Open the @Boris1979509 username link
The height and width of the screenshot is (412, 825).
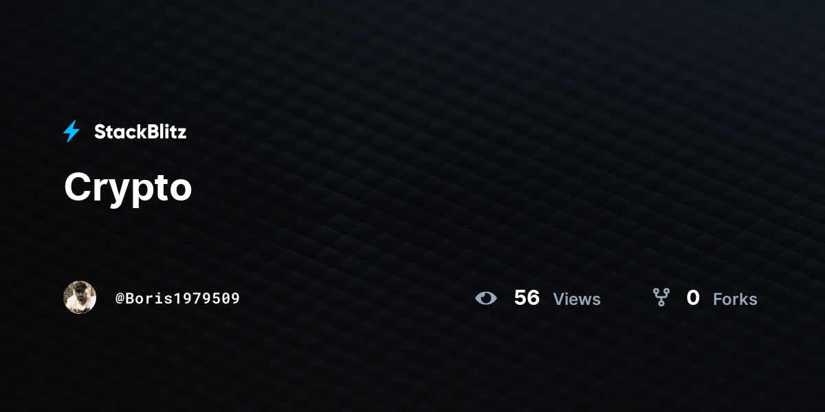[177, 298]
